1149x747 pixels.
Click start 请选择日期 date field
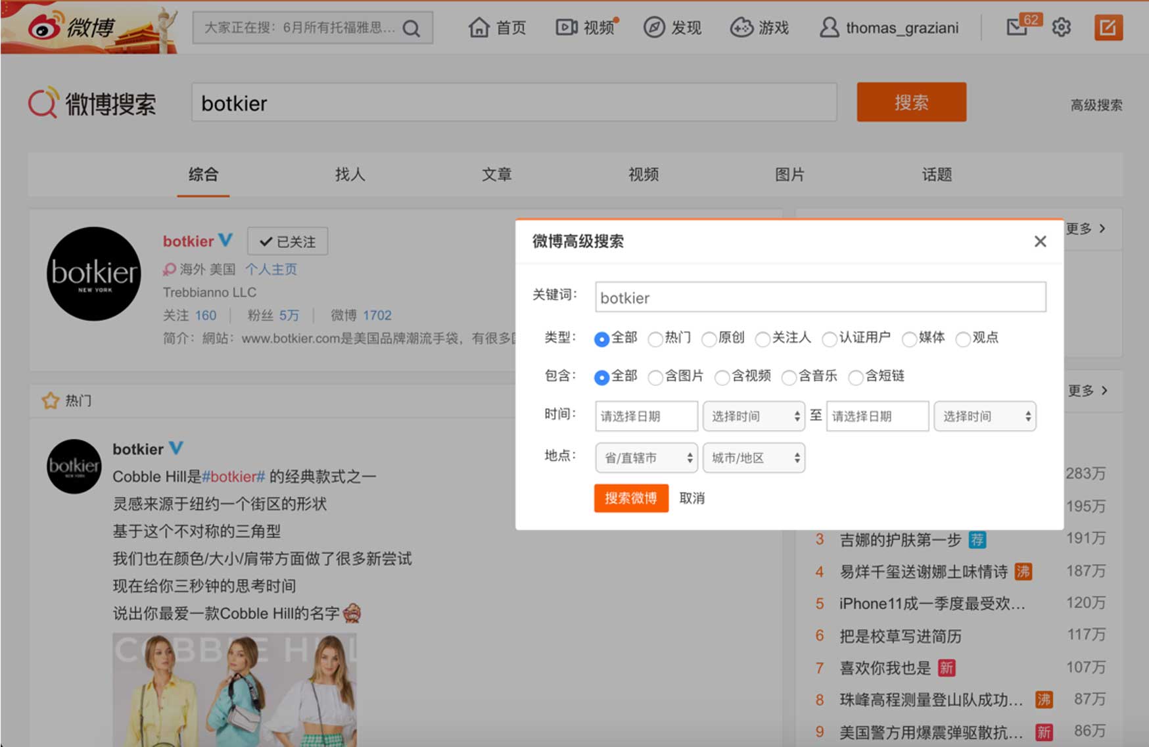coord(647,416)
